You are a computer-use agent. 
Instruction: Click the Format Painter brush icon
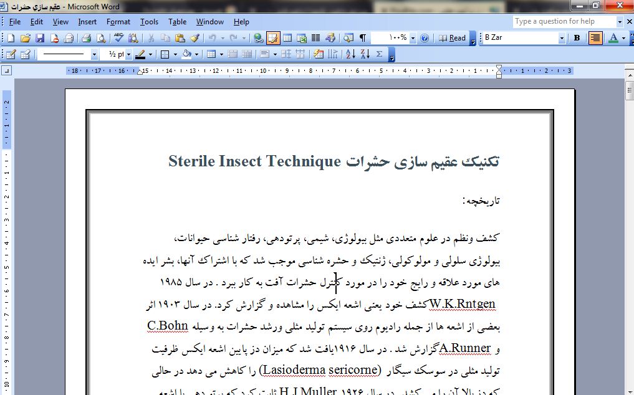(x=195, y=38)
